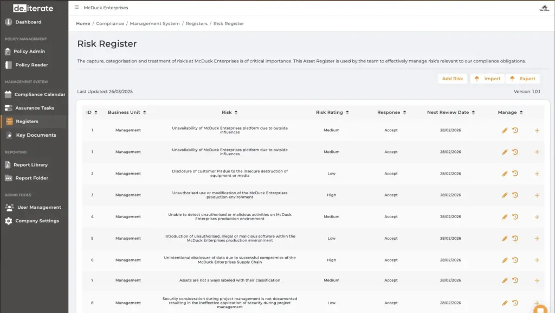The height and width of the screenshot is (313, 555).
Task: Open Company Settings
Action: (x=37, y=221)
